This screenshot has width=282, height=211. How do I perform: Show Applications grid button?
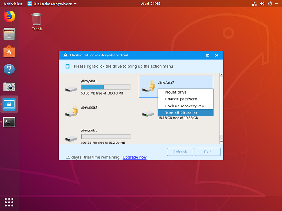(9, 202)
